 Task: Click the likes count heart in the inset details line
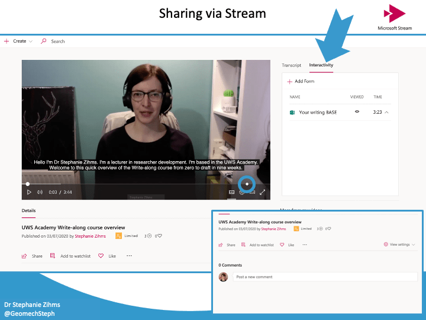tap(330, 229)
